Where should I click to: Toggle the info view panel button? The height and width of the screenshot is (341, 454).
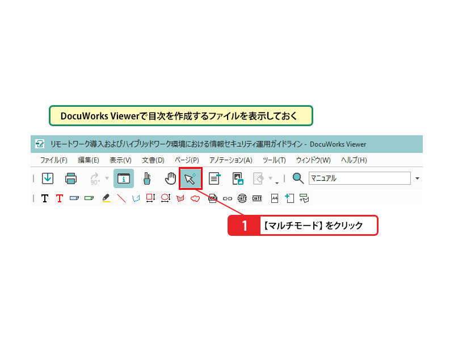pyautogui.click(x=124, y=178)
